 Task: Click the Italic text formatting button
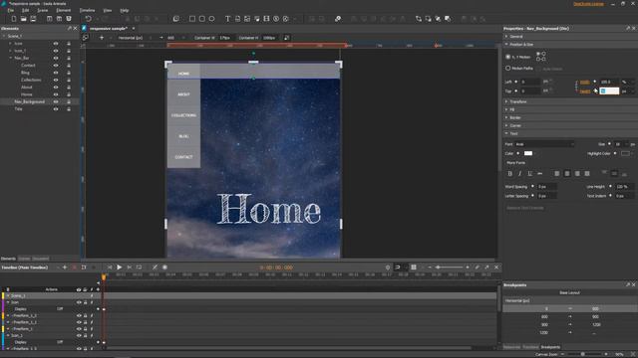point(520,174)
